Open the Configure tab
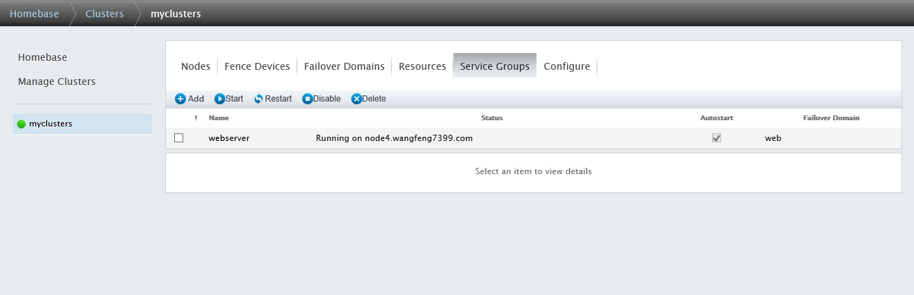 point(567,66)
